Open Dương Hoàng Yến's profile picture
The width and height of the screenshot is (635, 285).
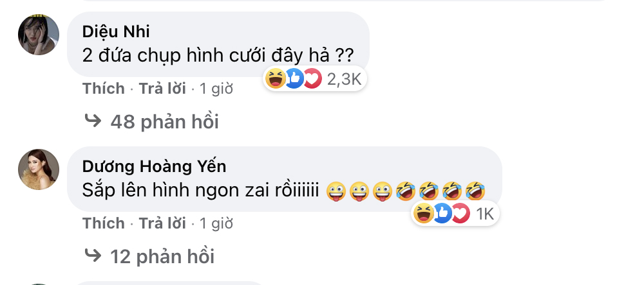coord(39,169)
